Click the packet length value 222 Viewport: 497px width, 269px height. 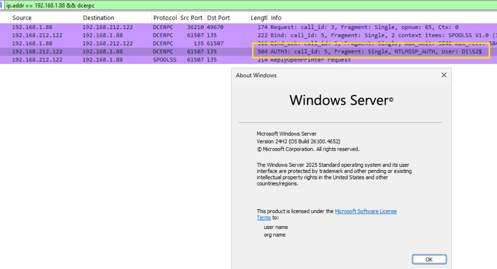coord(262,35)
